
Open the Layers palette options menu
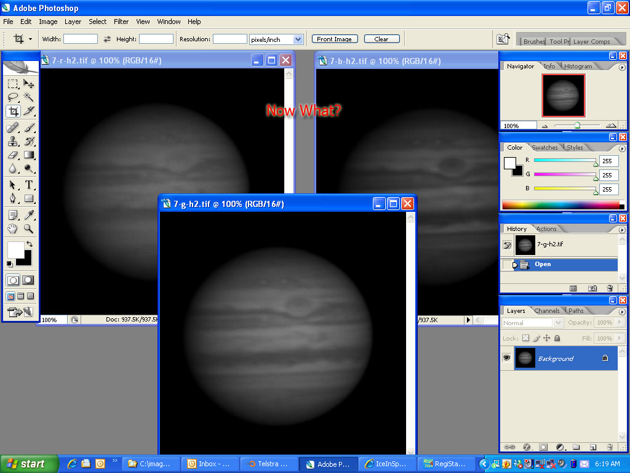pyautogui.click(x=622, y=312)
